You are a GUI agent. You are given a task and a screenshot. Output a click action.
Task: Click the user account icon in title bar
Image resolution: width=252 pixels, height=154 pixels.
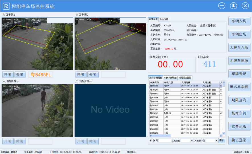click(234, 6)
